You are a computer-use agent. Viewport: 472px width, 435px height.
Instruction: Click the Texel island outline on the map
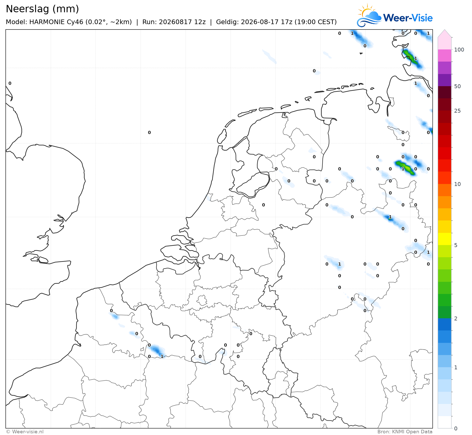click(x=222, y=136)
